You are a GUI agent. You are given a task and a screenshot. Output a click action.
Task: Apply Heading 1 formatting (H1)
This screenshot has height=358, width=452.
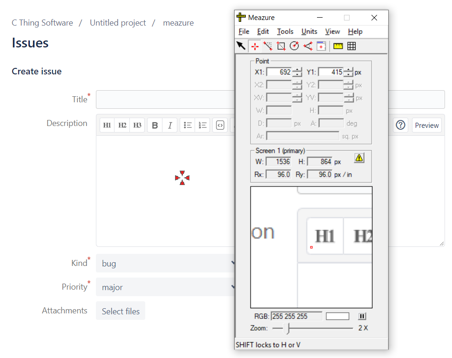107,125
